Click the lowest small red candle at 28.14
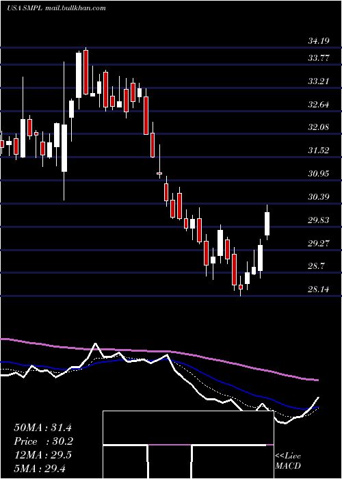 (241, 287)
